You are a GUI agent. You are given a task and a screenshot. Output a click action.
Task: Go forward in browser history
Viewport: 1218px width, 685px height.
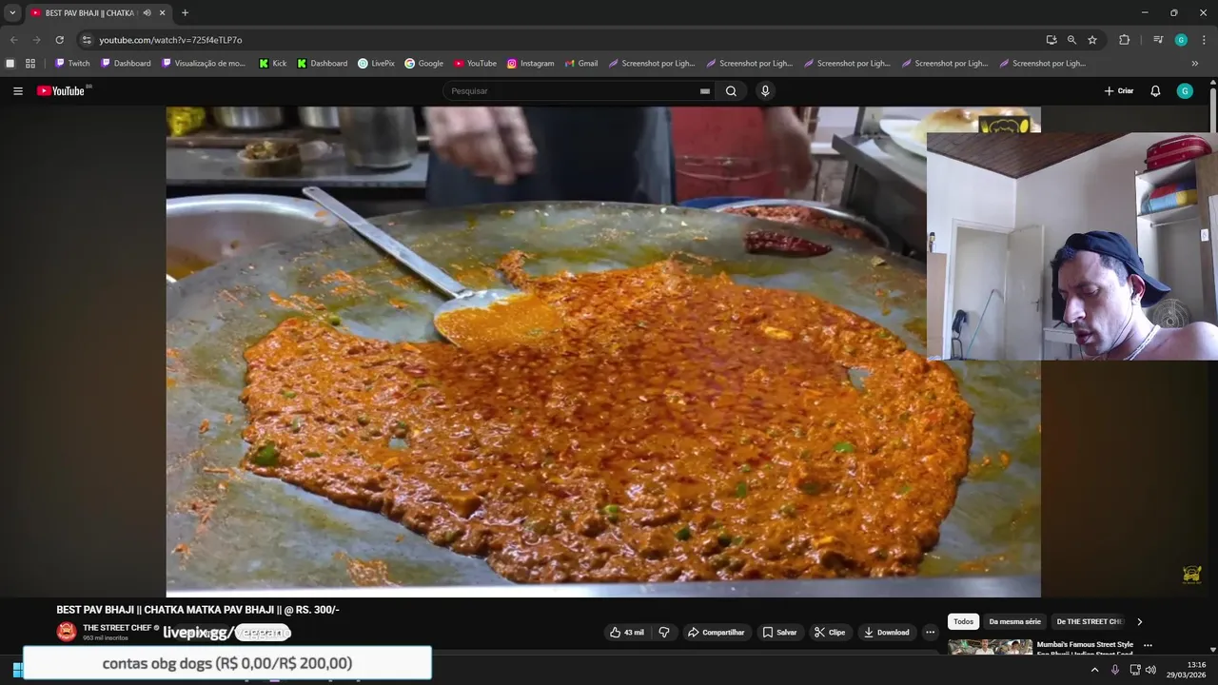tap(36, 40)
